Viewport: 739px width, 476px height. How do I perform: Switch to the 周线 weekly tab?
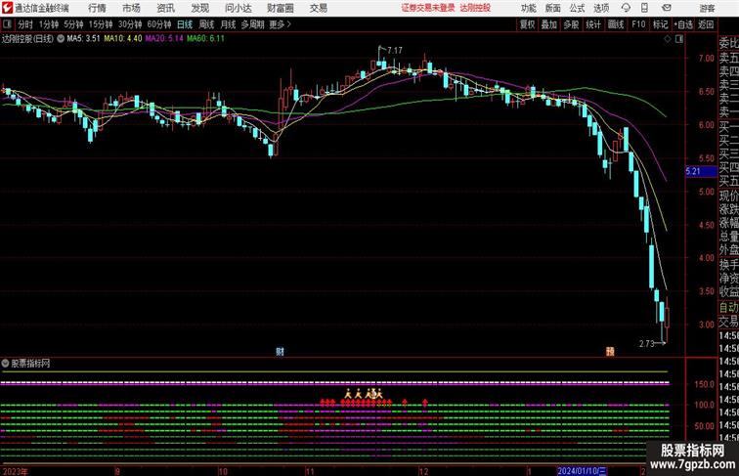[x=206, y=24]
